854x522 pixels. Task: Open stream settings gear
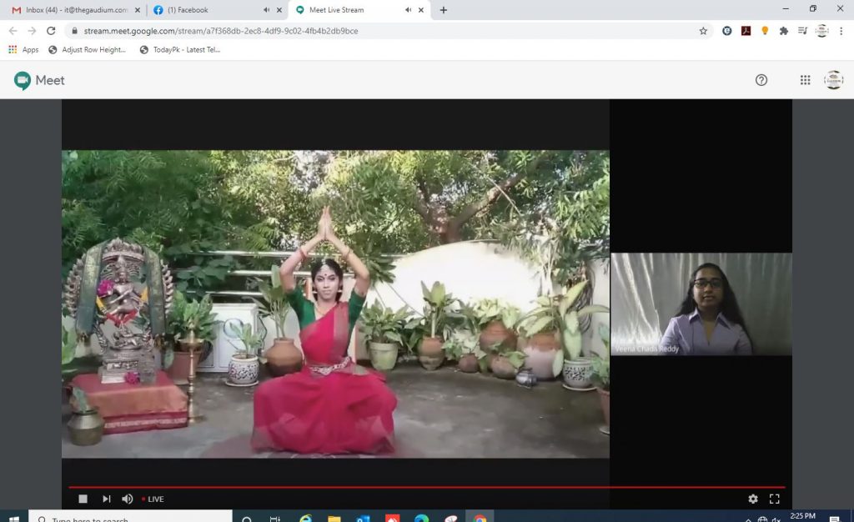pyautogui.click(x=753, y=499)
